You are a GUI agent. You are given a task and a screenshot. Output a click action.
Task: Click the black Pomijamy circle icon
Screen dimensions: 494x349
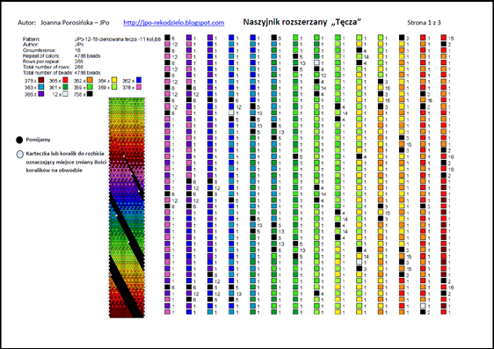(19, 140)
